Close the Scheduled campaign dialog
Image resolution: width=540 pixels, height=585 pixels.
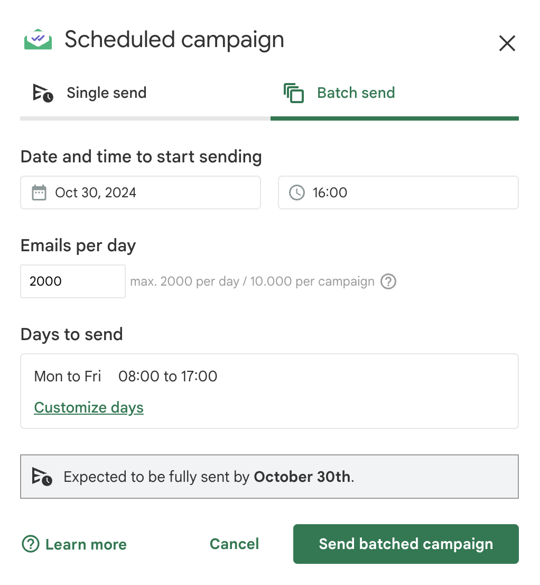(507, 43)
